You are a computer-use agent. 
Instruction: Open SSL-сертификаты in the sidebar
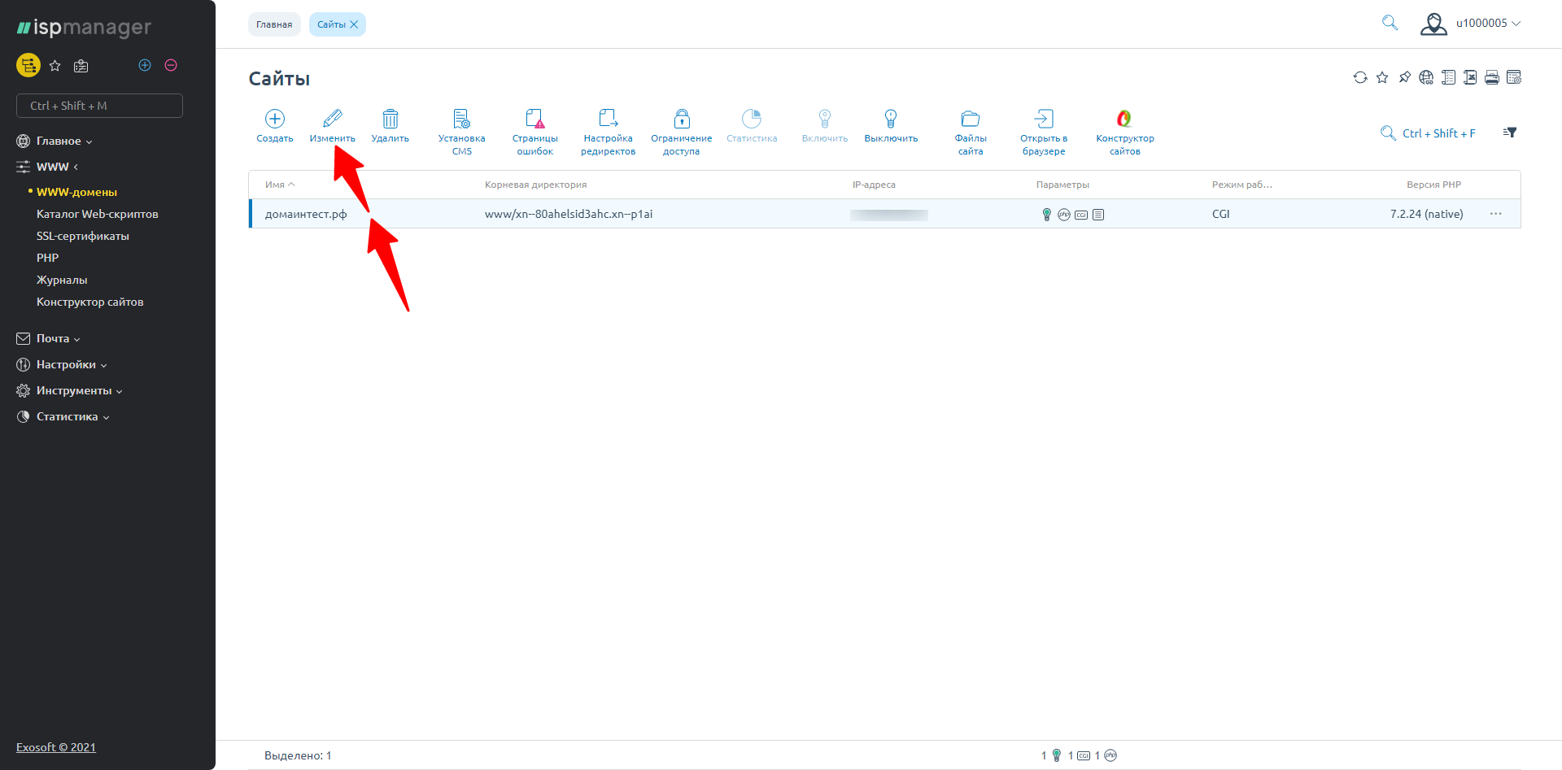[x=83, y=236]
